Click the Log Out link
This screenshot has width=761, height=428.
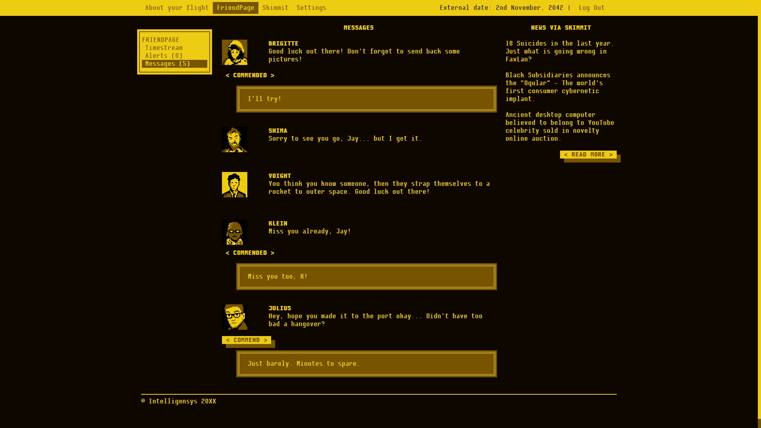[x=591, y=8]
